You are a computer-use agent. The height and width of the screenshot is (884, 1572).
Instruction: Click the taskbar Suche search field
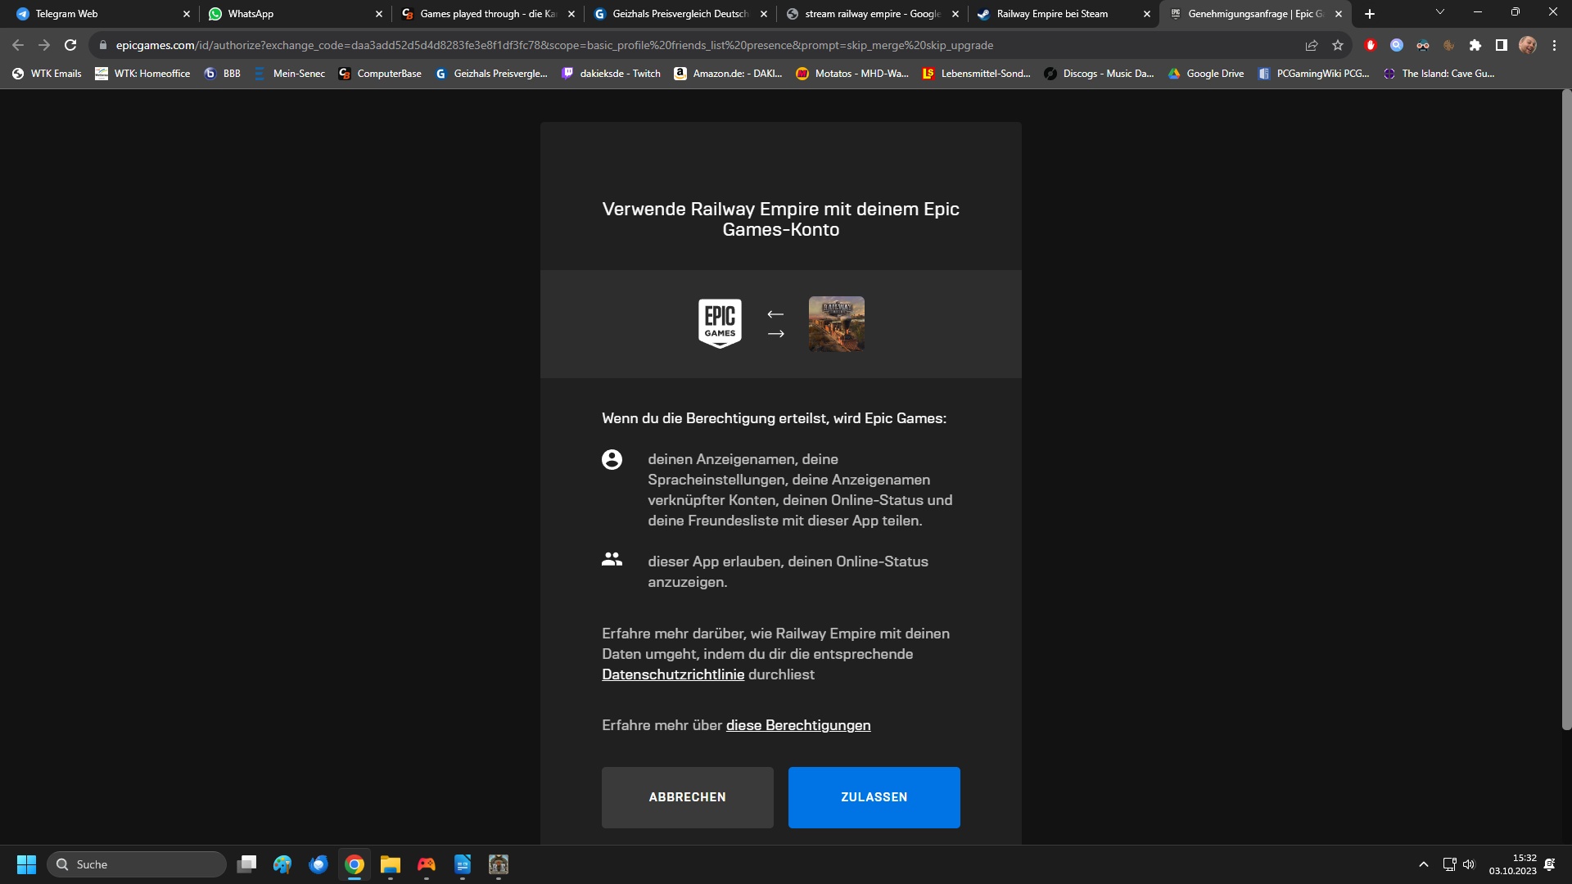pyautogui.click(x=139, y=864)
